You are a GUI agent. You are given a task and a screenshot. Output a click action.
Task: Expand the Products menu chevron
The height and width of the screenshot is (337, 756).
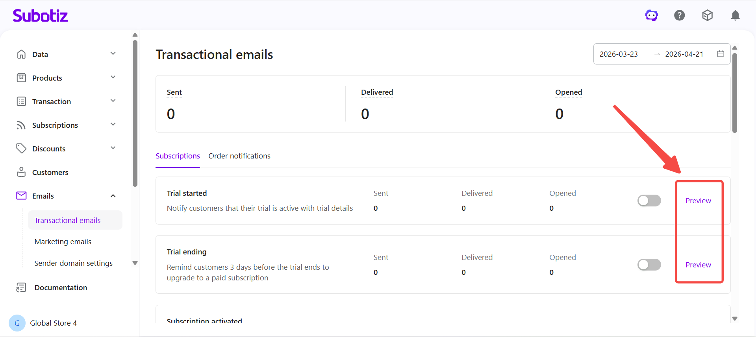[113, 77]
